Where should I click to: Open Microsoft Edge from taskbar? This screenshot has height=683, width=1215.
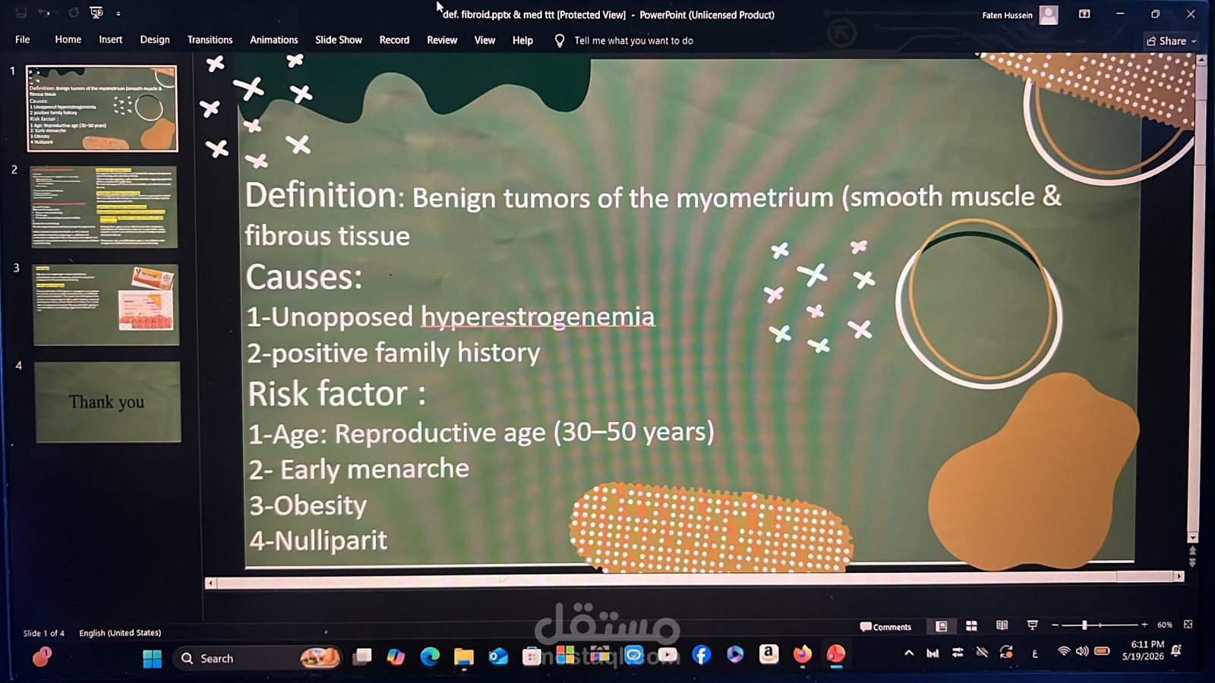point(430,656)
